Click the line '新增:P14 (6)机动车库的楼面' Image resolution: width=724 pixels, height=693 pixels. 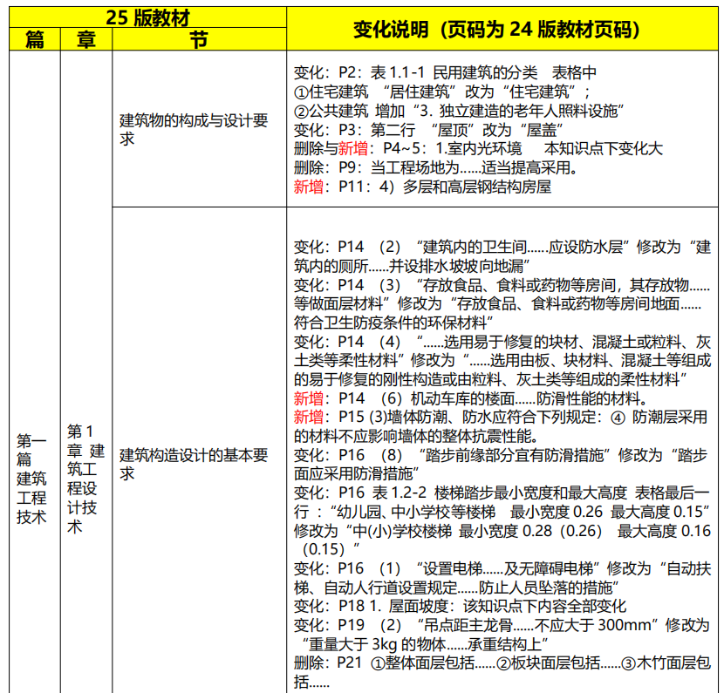471,398
